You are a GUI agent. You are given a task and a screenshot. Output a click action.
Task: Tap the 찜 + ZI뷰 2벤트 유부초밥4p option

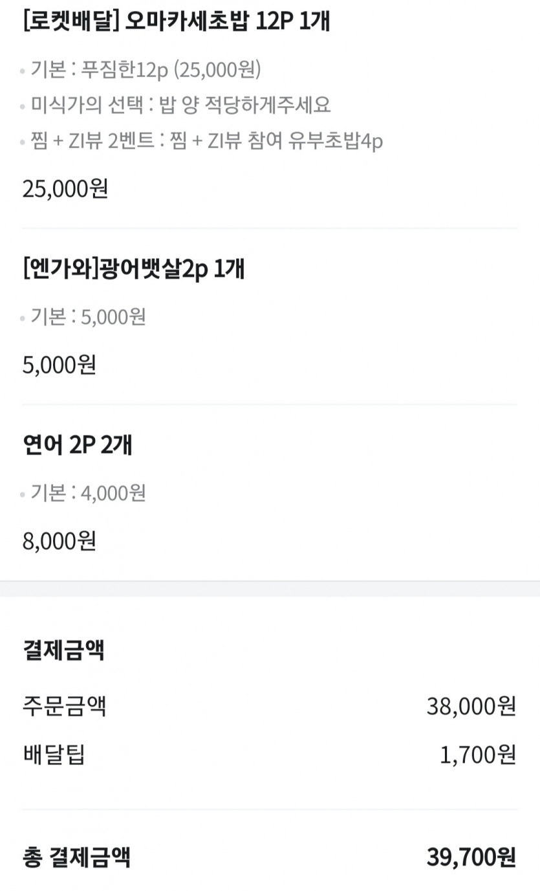pos(207,140)
